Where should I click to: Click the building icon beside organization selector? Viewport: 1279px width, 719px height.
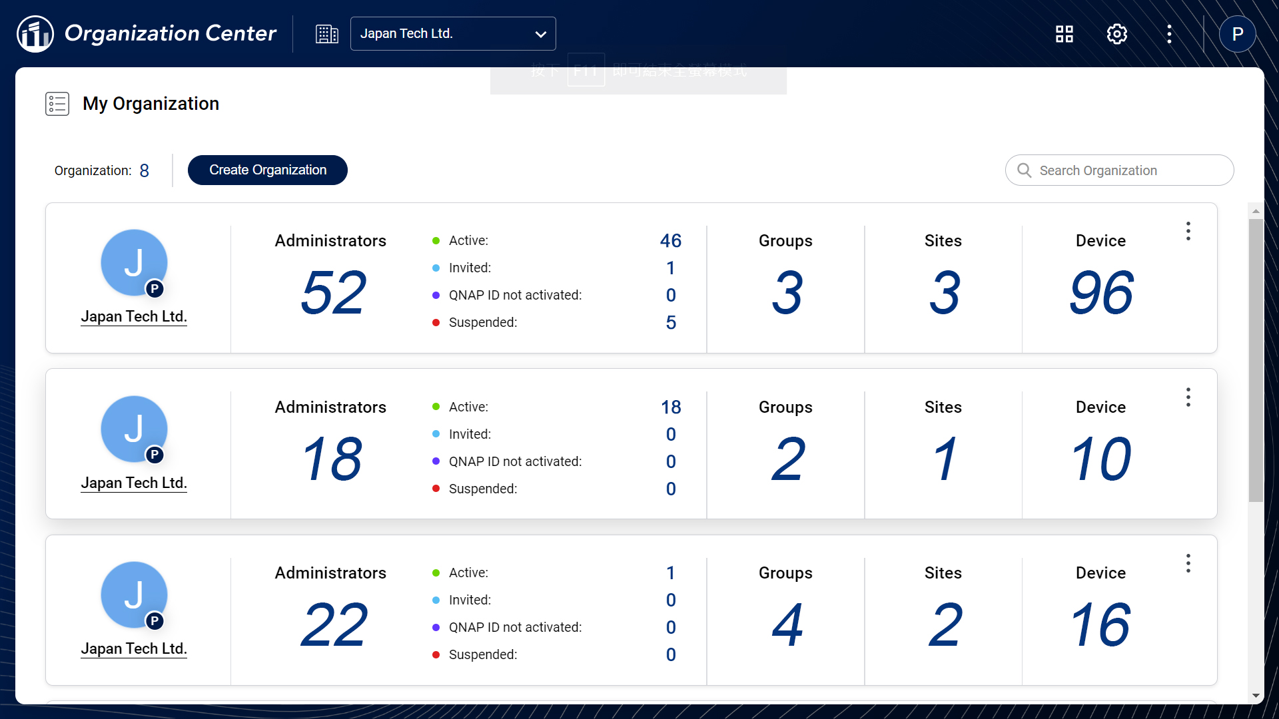point(326,34)
